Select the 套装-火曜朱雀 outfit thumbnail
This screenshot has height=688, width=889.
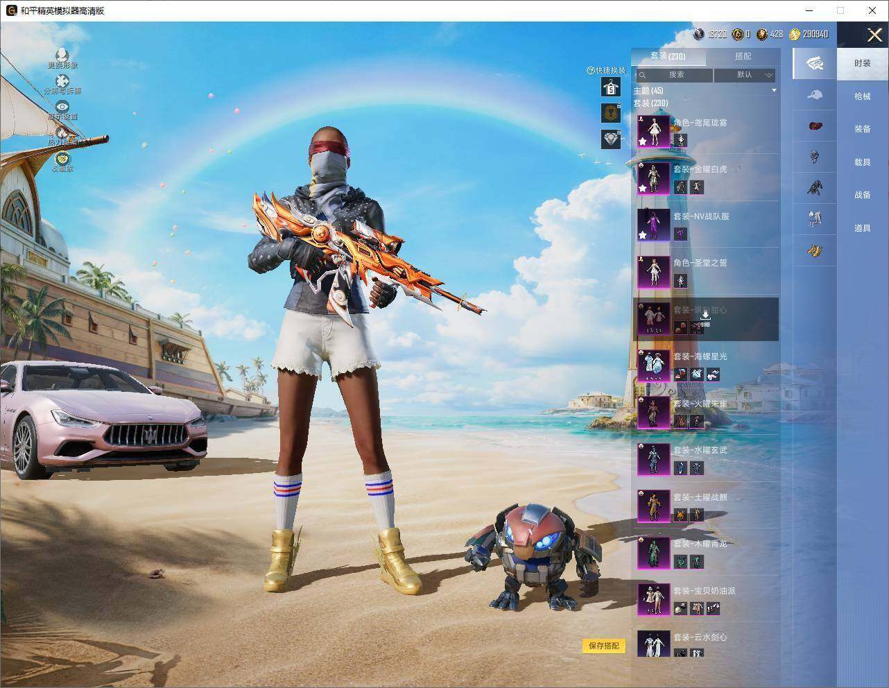pos(654,412)
